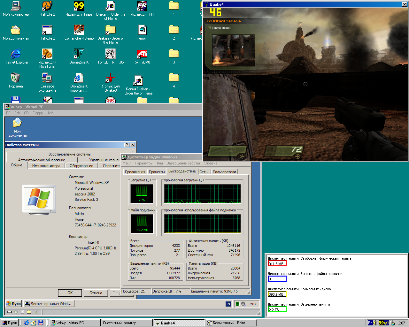
Task: Click the hard disk icon in Virtual PC status bar
Action: click(x=10, y=312)
